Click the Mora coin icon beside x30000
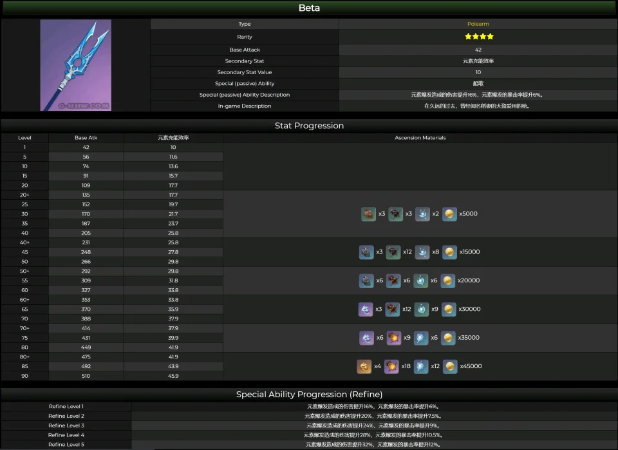The height and width of the screenshot is (450, 618). 449,309
